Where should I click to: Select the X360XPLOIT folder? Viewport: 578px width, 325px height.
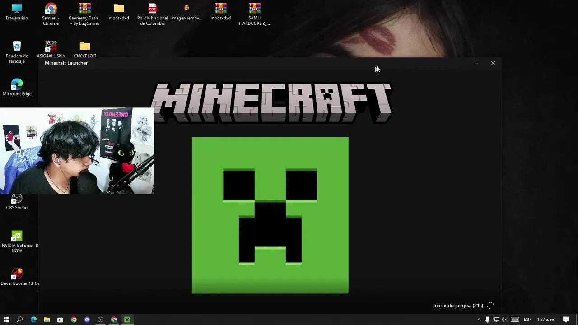(x=85, y=50)
